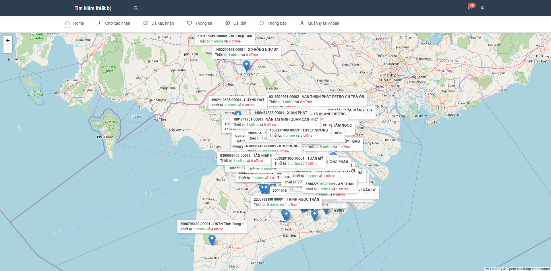
Task: Open the Leaflet link in map footer
Action: (495, 269)
